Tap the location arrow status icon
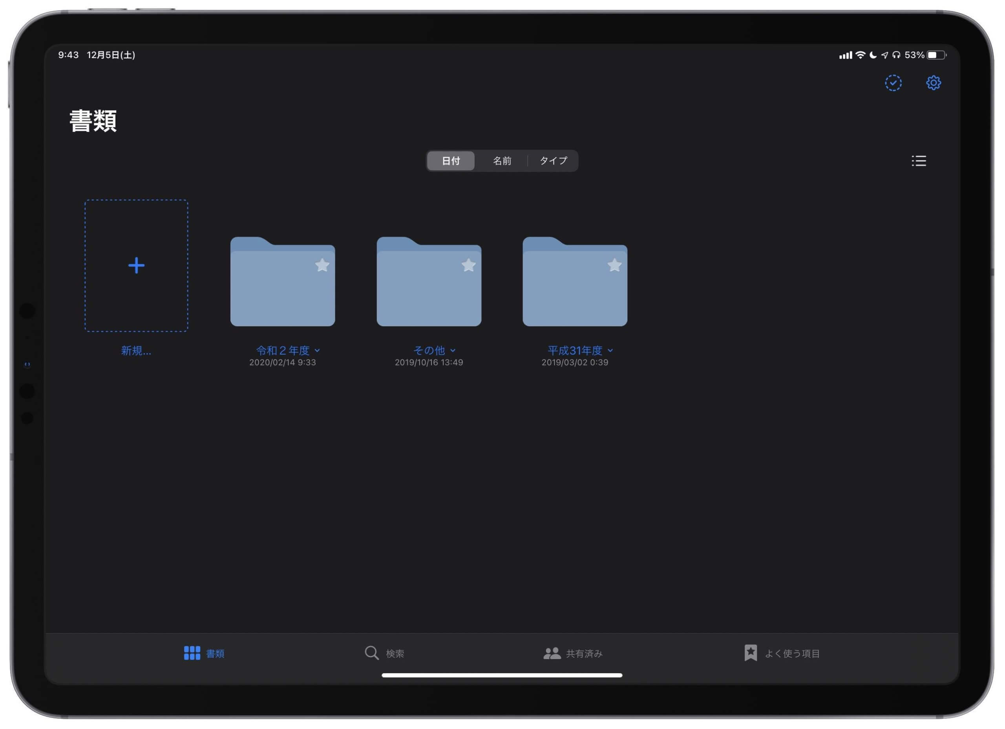 click(884, 55)
